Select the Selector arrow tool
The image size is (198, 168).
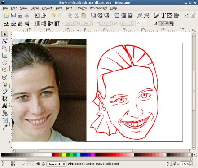tap(4, 34)
